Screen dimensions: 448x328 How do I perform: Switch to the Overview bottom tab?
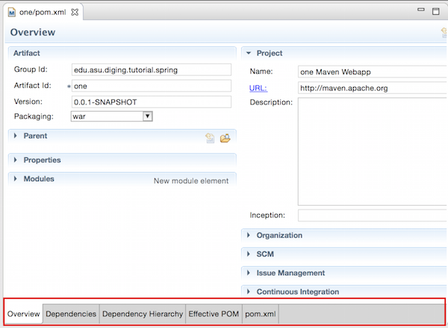point(23,314)
